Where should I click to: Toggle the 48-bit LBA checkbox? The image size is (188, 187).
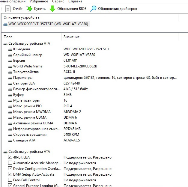pyautogui.click(x=10, y=157)
